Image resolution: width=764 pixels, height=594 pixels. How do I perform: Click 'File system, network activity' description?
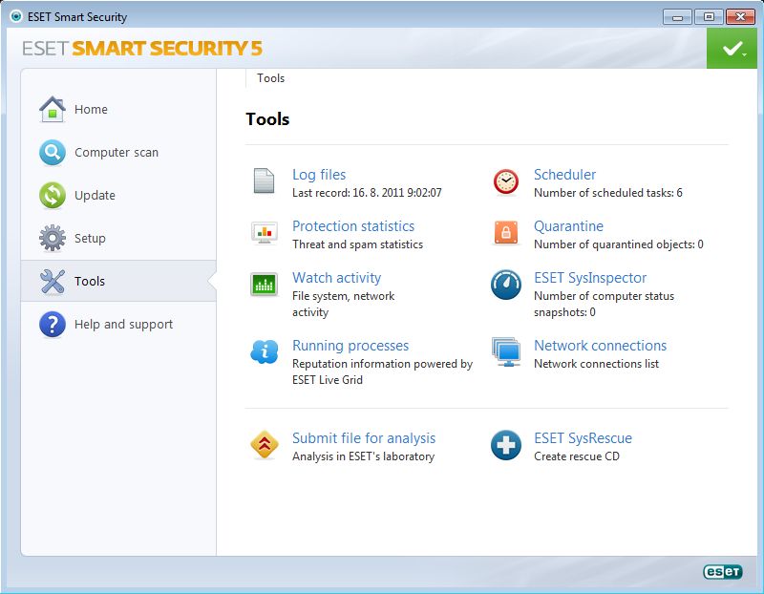pyautogui.click(x=344, y=304)
